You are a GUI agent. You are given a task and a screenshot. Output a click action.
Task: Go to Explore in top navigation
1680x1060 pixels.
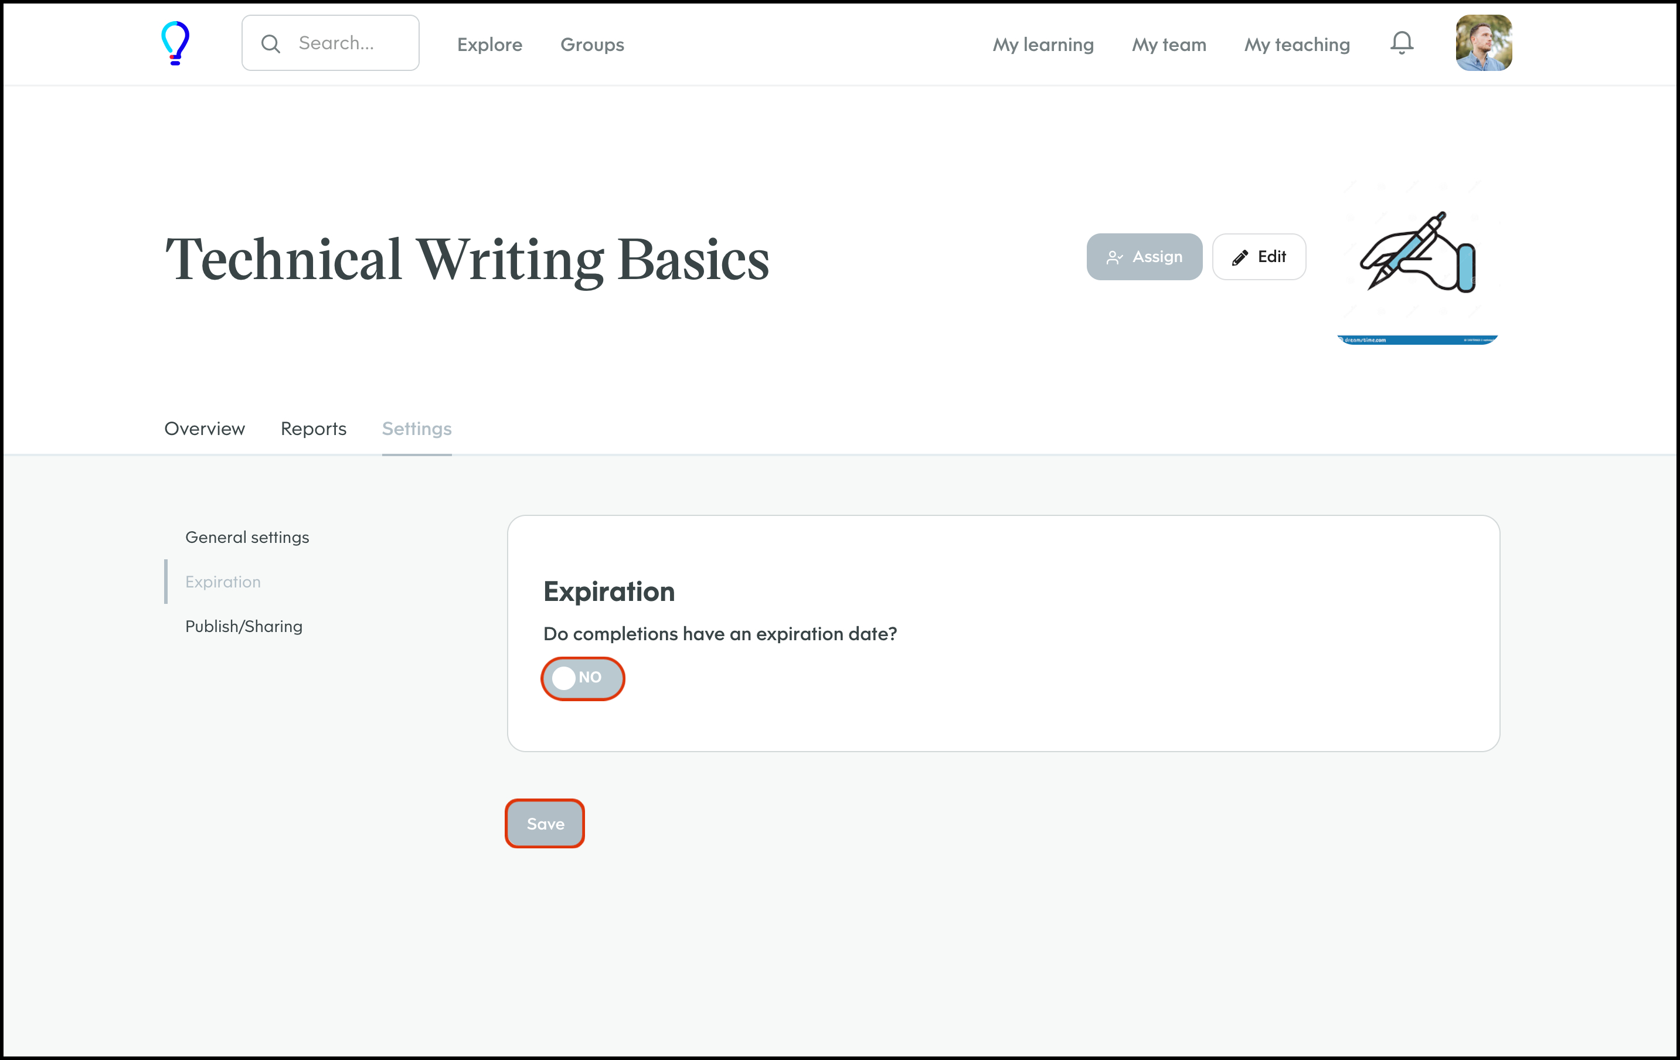pos(489,45)
